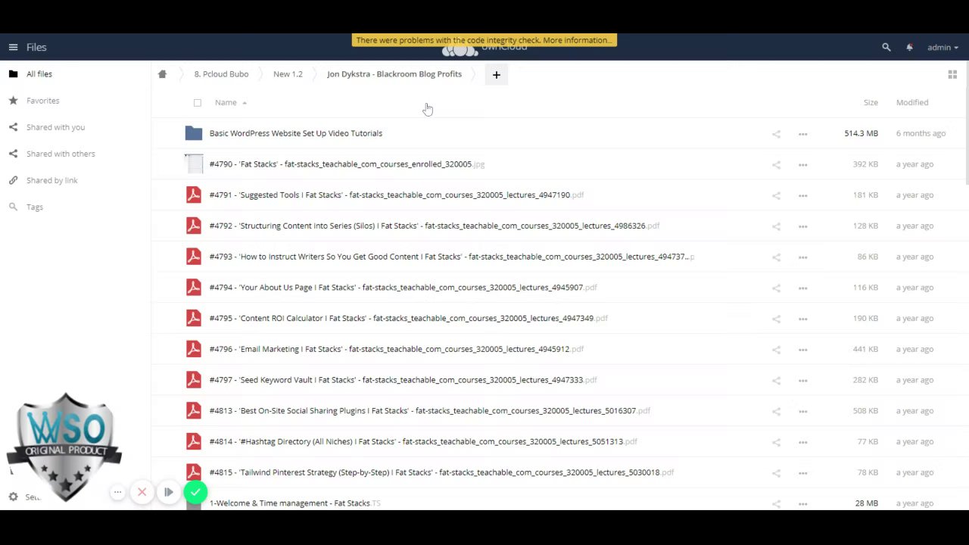
Task: Share #4791 Suggested Tools file
Action: pyautogui.click(x=776, y=195)
